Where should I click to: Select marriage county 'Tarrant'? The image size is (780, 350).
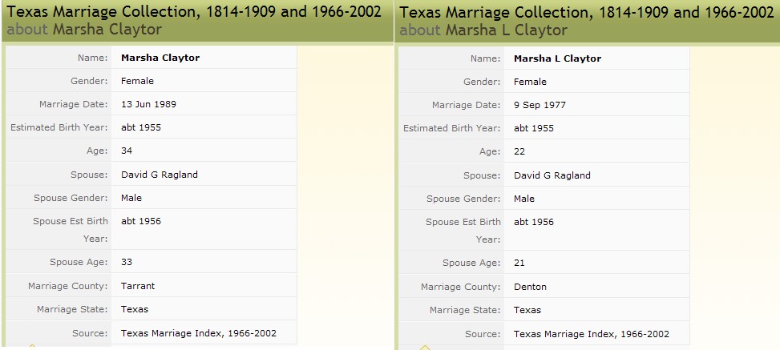pyautogui.click(x=138, y=286)
